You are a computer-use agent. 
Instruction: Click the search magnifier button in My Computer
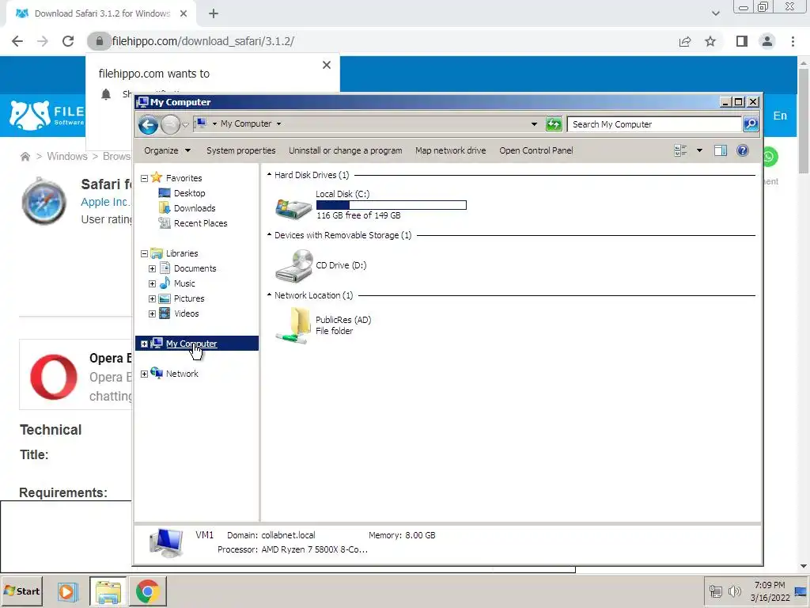(751, 124)
